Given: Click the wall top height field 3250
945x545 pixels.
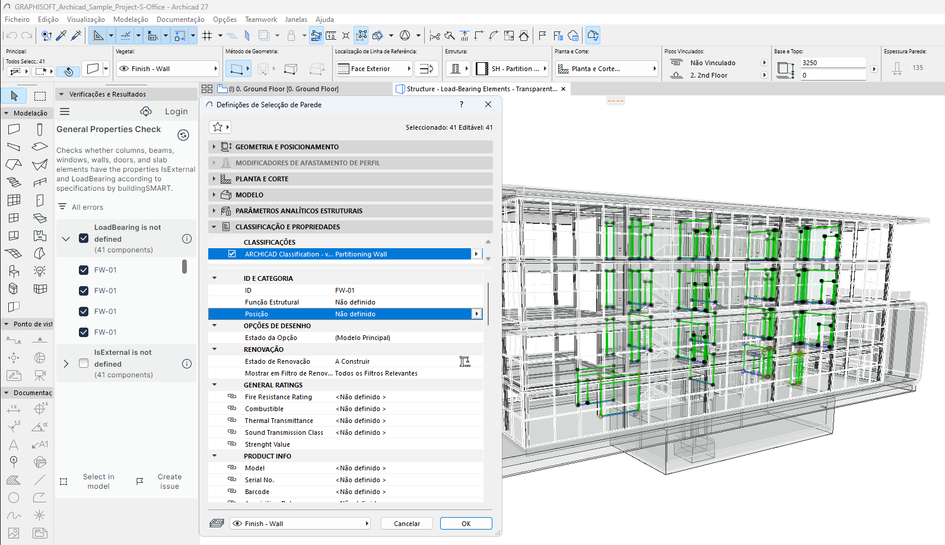Looking at the screenshot, I should pyautogui.click(x=832, y=63).
